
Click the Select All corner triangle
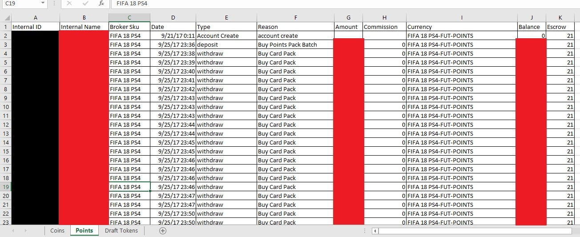pos(5,18)
